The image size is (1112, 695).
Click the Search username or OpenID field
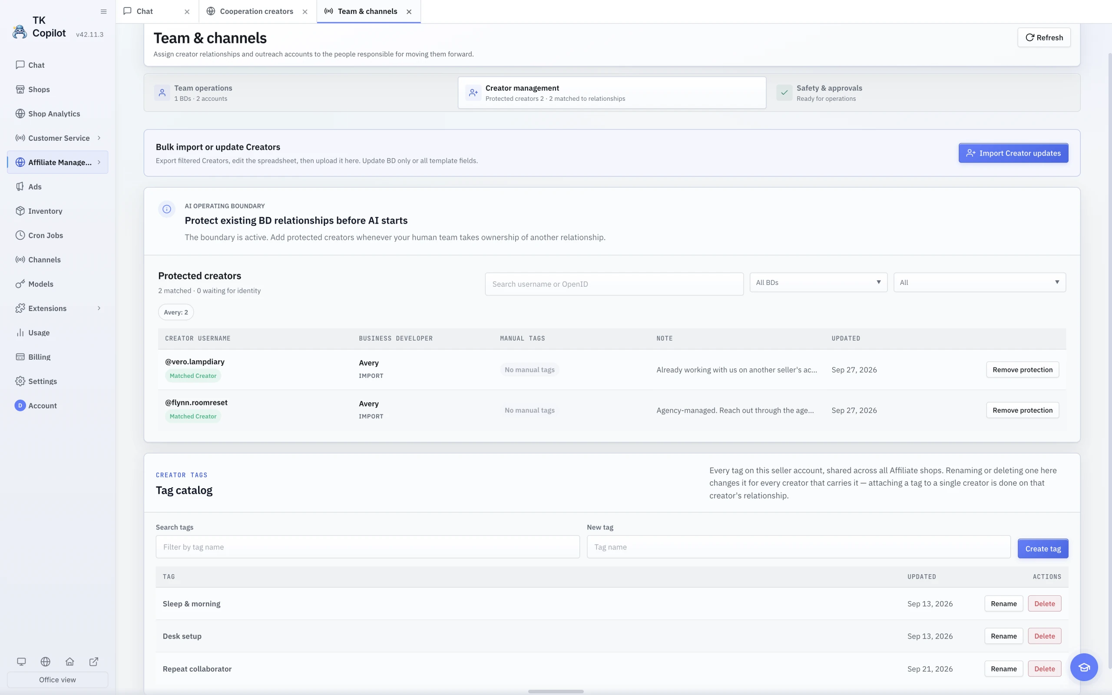pos(614,284)
